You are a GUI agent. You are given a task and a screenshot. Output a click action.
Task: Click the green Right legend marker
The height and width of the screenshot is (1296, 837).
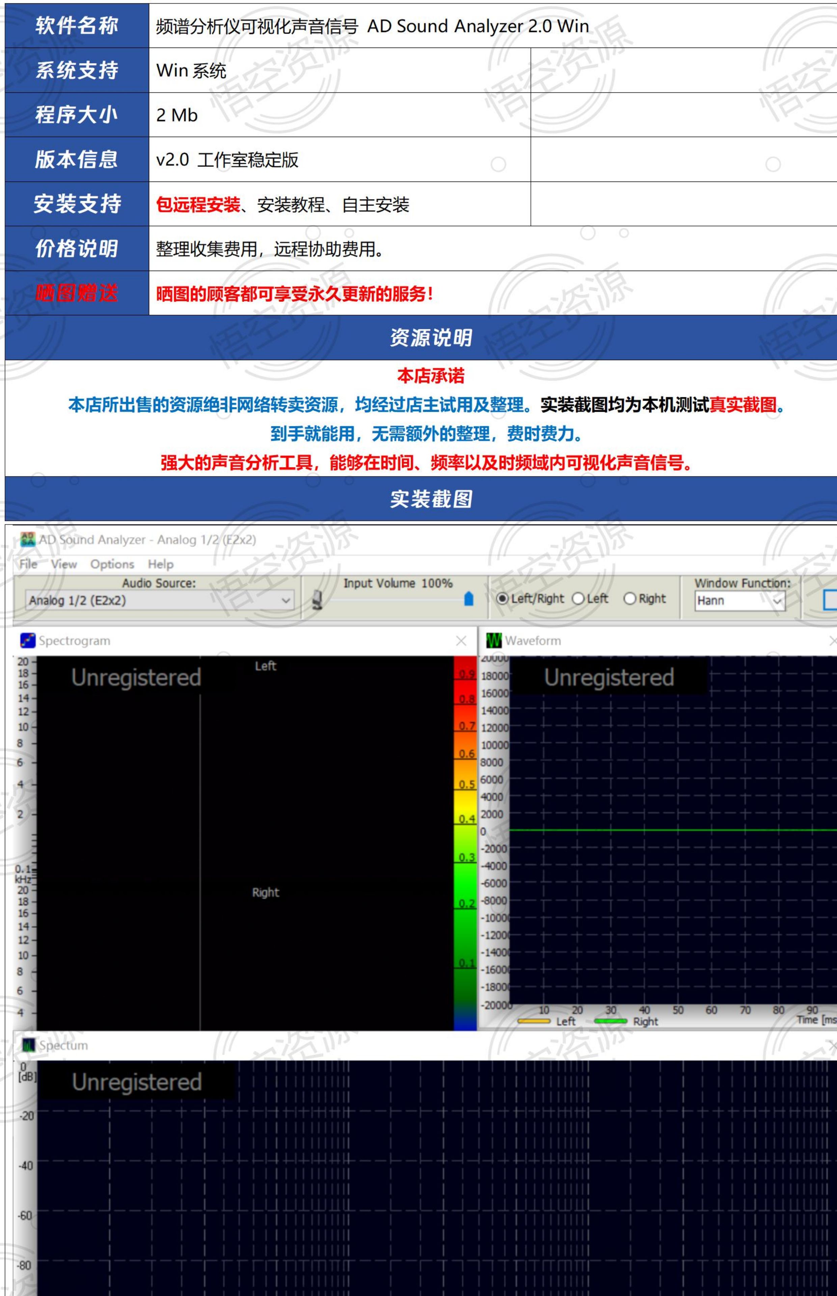610,1022
